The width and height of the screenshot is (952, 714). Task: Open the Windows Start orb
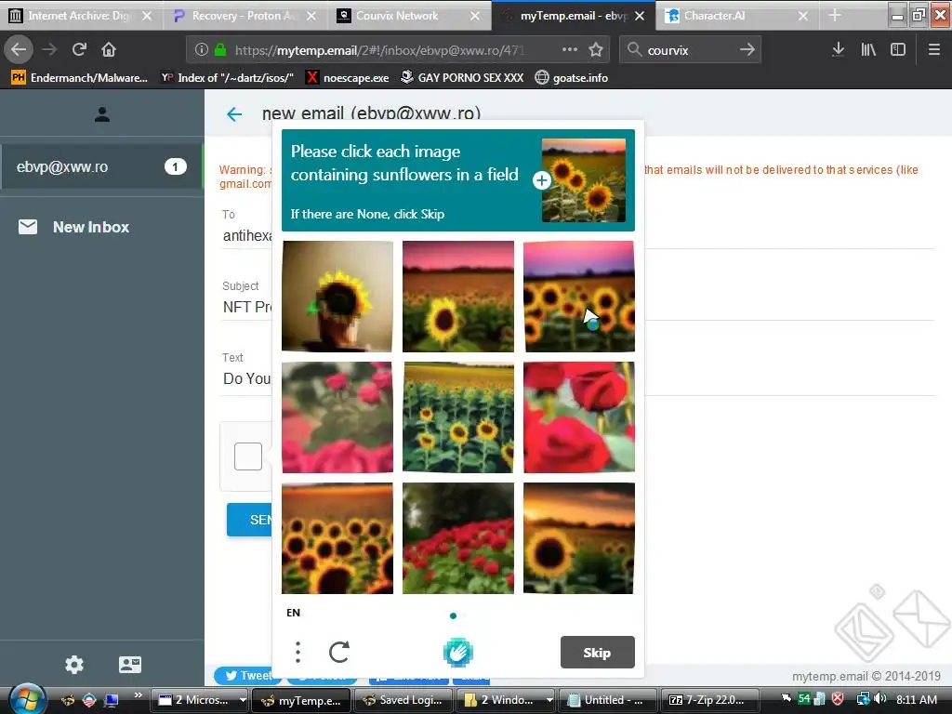[x=26, y=699]
